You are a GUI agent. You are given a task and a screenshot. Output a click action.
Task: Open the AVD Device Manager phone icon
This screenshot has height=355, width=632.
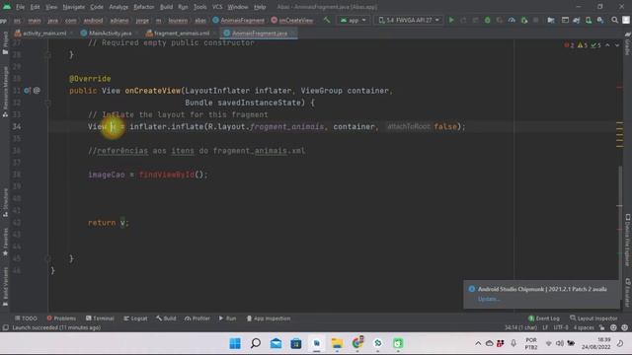(589, 20)
